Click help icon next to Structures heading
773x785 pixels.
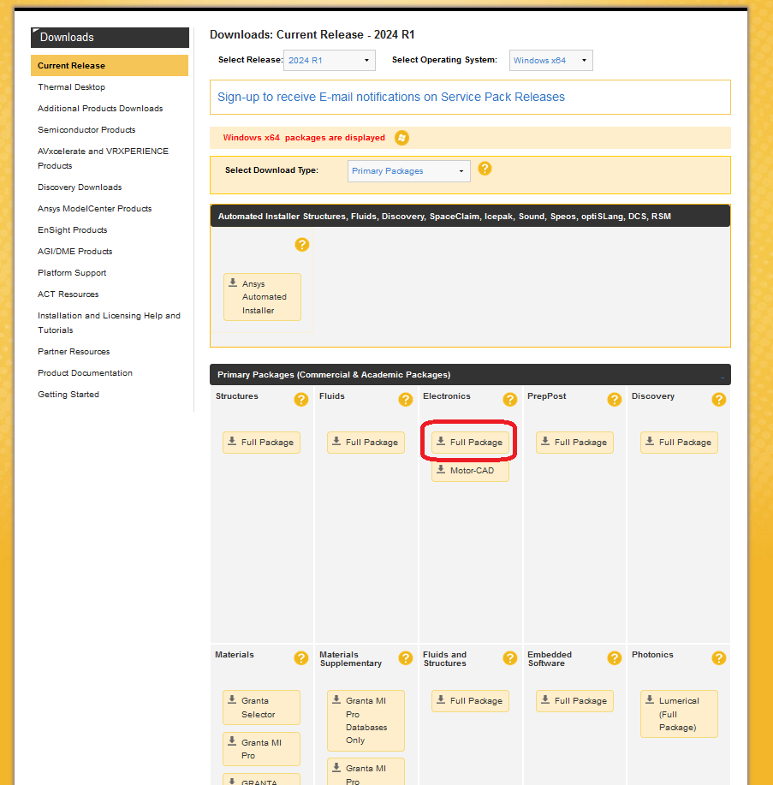[x=301, y=400]
